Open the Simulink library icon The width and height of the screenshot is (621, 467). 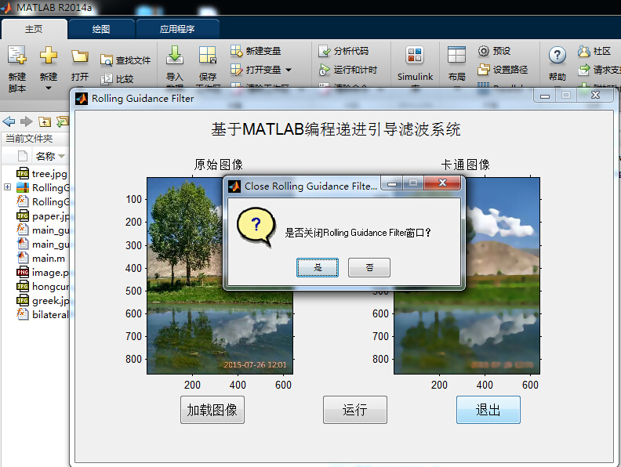coord(415,55)
